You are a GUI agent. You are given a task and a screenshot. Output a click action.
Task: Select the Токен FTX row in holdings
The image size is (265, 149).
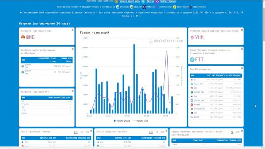(216, 84)
